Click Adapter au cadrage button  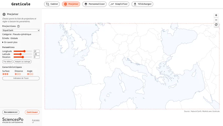click(x=23, y=62)
